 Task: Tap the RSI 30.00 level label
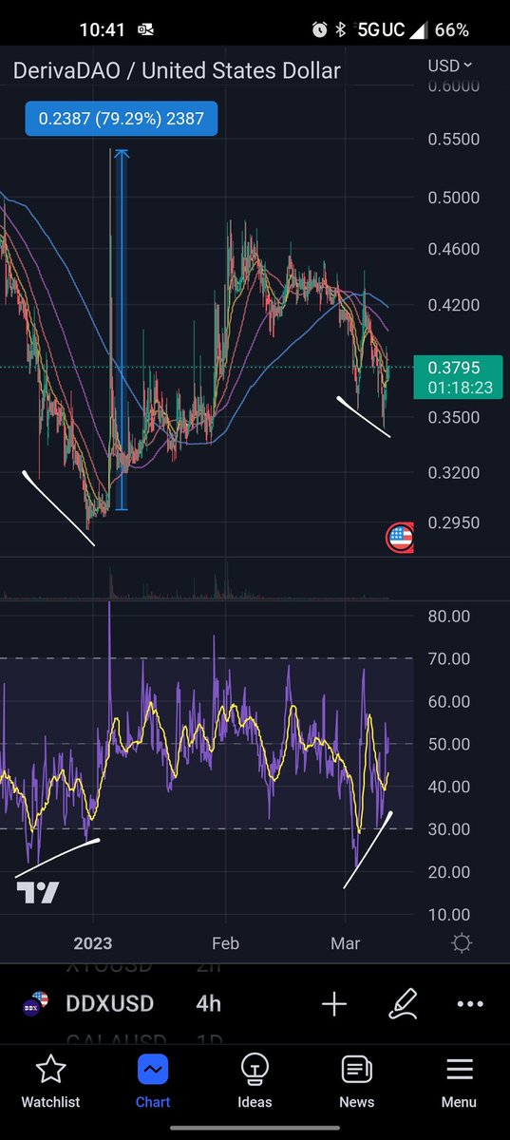pyautogui.click(x=448, y=829)
